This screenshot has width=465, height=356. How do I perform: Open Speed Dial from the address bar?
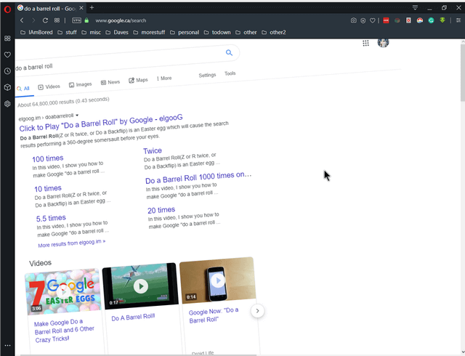(x=57, y=20)
